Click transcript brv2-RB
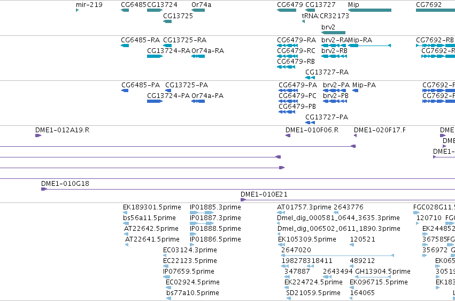The image size is (455, 301). 334,51
